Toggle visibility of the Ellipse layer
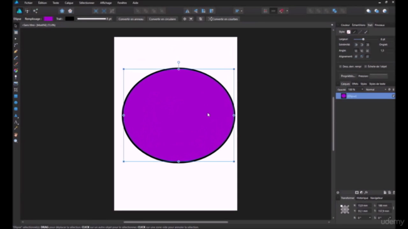 [x=393, y=96]
